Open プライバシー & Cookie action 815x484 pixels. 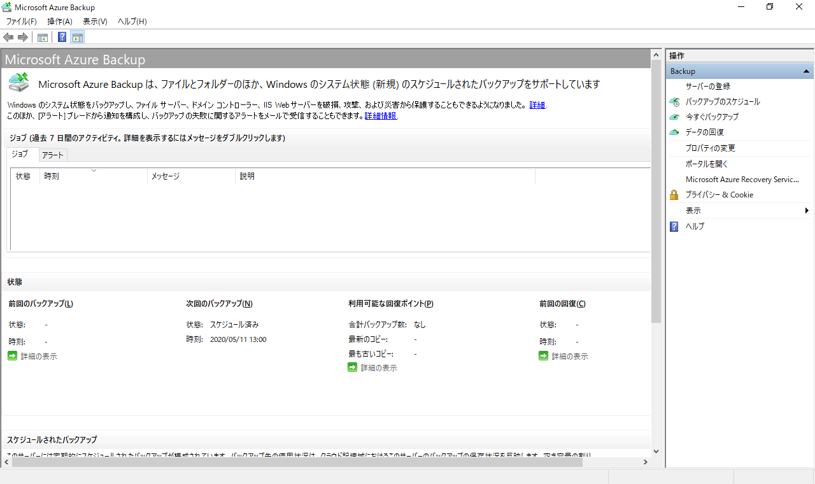coord(719,195)
